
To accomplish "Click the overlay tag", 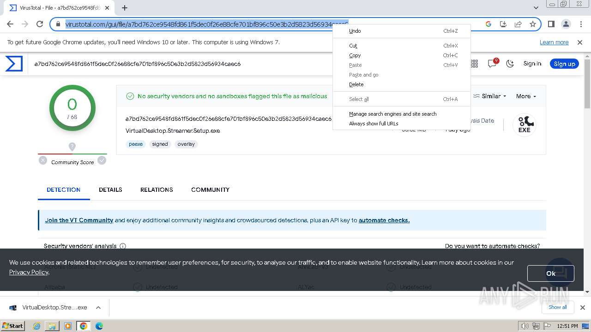I will click(186, 144).
